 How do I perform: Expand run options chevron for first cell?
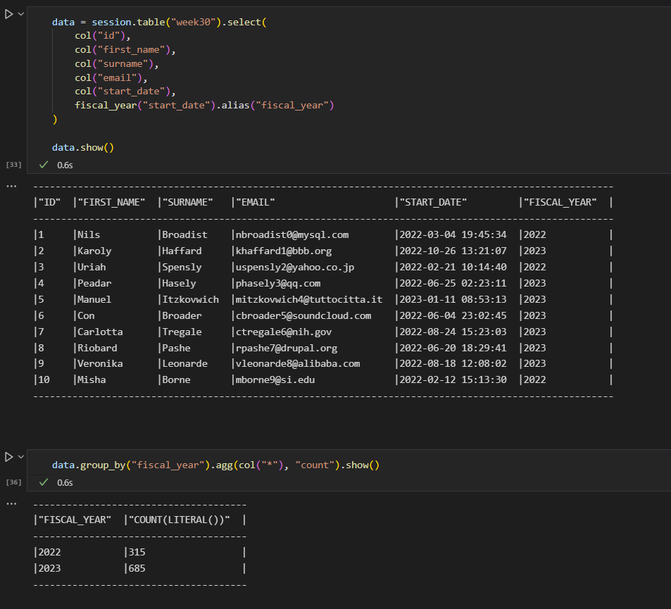coord(21,14)
